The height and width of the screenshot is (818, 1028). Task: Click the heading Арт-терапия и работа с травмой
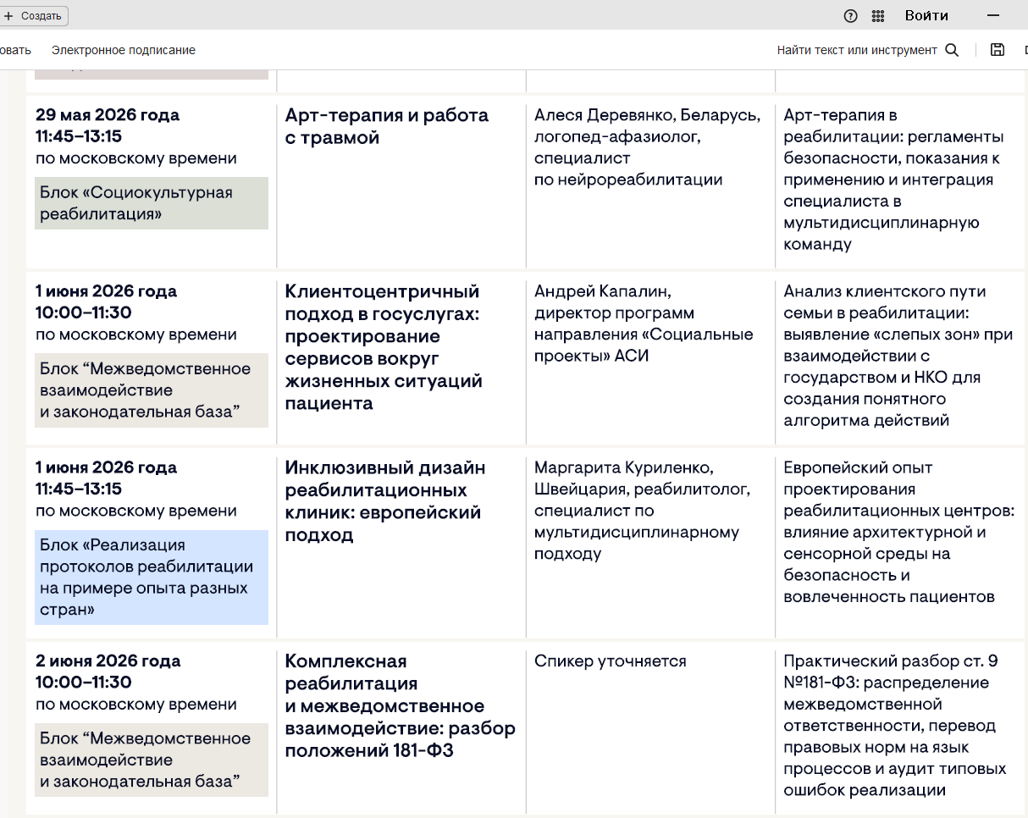click(386, 126)
